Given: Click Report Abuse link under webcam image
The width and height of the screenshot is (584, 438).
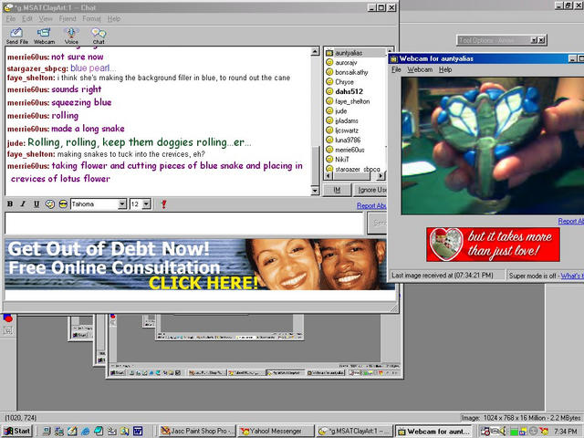Looking at the screenshot, I should click(x=570, y=221).
